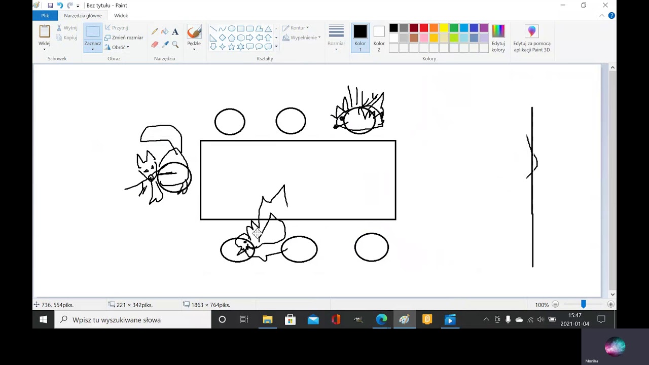Select the Pencil tool
Image resolution: width=649 pixels, height=365 pixels.
tap(155, 31)
